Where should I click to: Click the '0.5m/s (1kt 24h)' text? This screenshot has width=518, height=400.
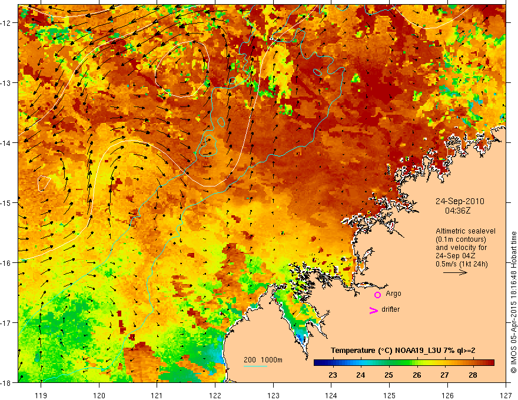pyautogui.click(x=461, y=264)
